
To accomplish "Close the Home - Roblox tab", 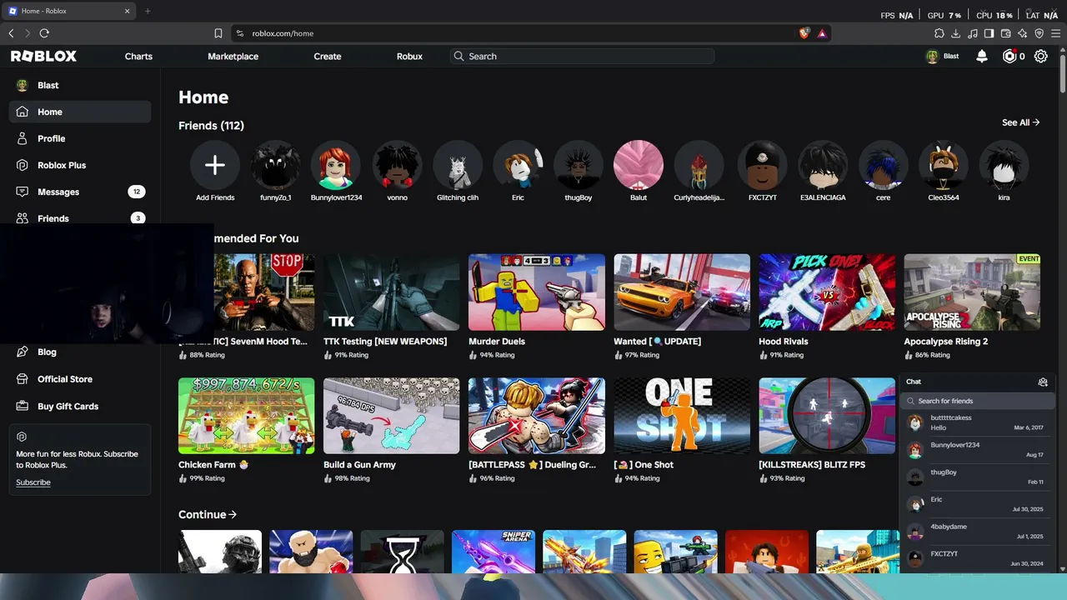I will (128, 11).
